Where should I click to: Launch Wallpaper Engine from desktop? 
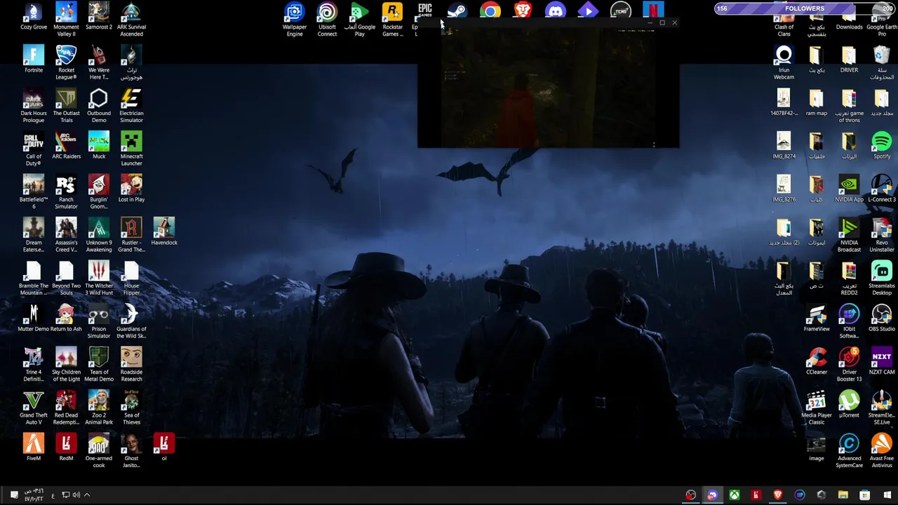pyautogui.click(x=295, y=19)
